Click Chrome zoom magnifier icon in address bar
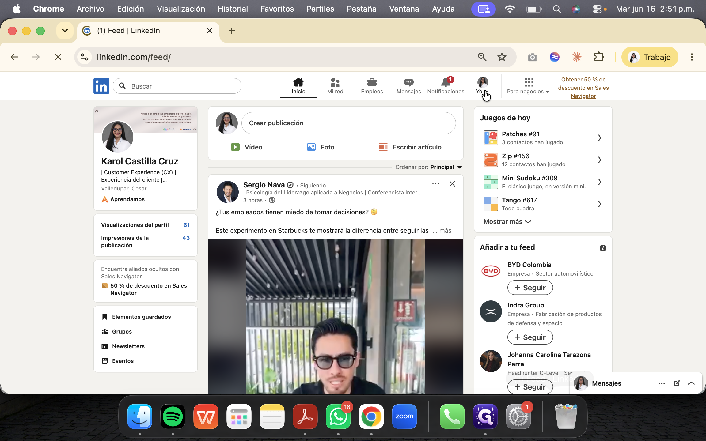706x441 pixels. pos(482,57)
